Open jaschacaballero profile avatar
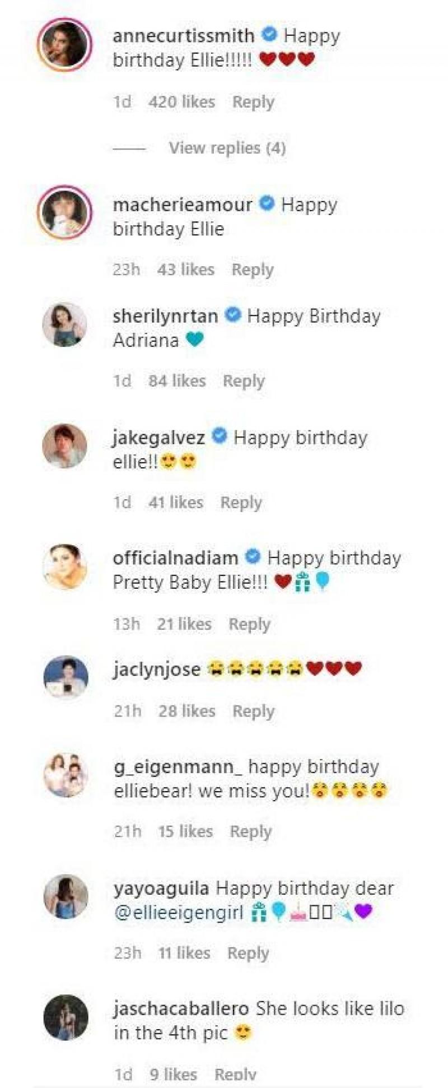Viewport: 448px width, 1088px height. pos(66,1017)
